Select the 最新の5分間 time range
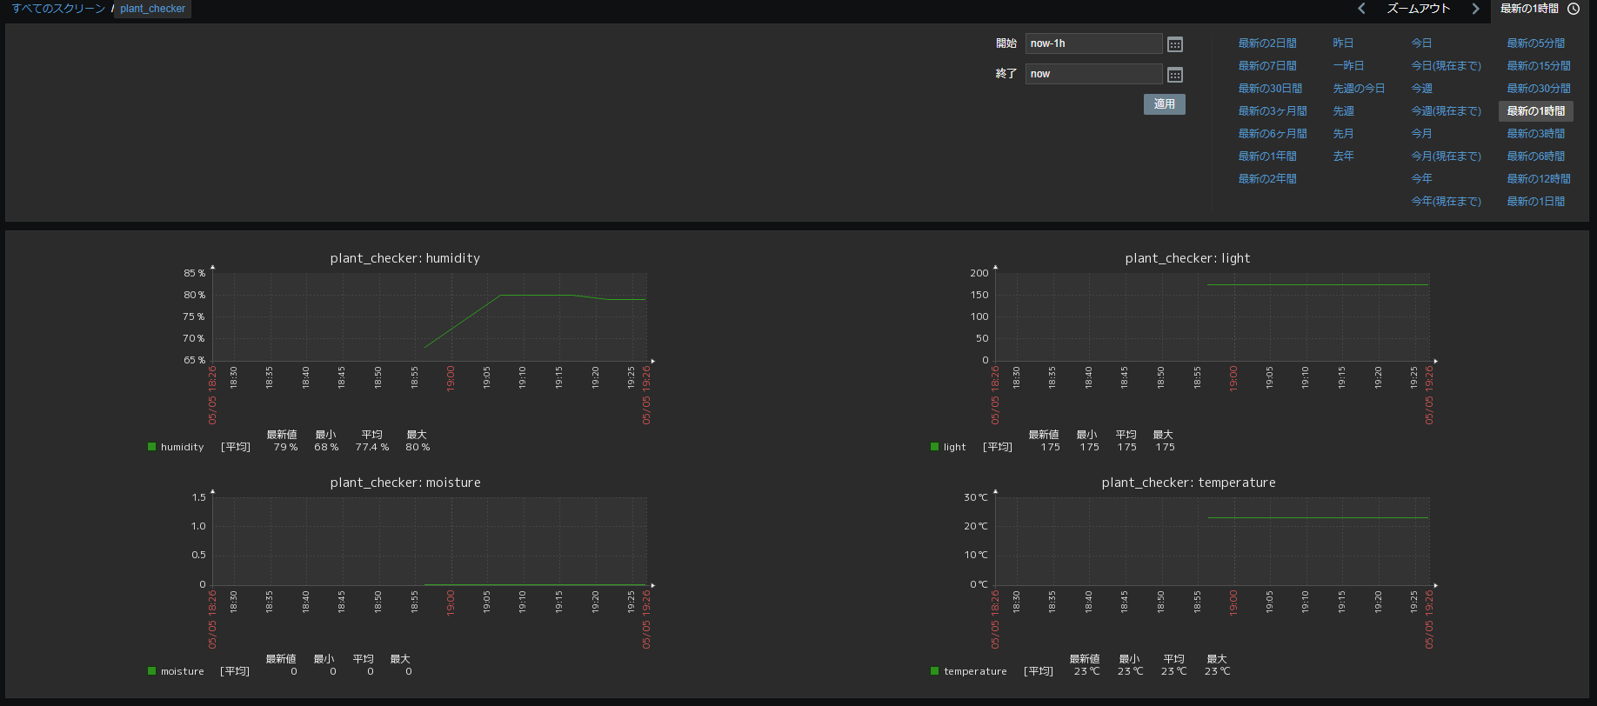The width and height of the screenshot is (1597, 706). click(1535, 43)
